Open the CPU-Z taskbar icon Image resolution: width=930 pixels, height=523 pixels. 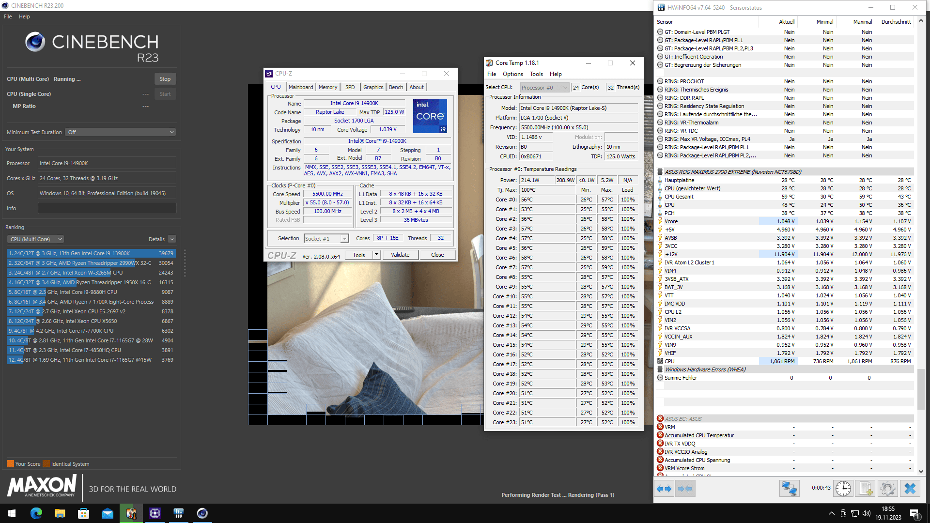155,513
